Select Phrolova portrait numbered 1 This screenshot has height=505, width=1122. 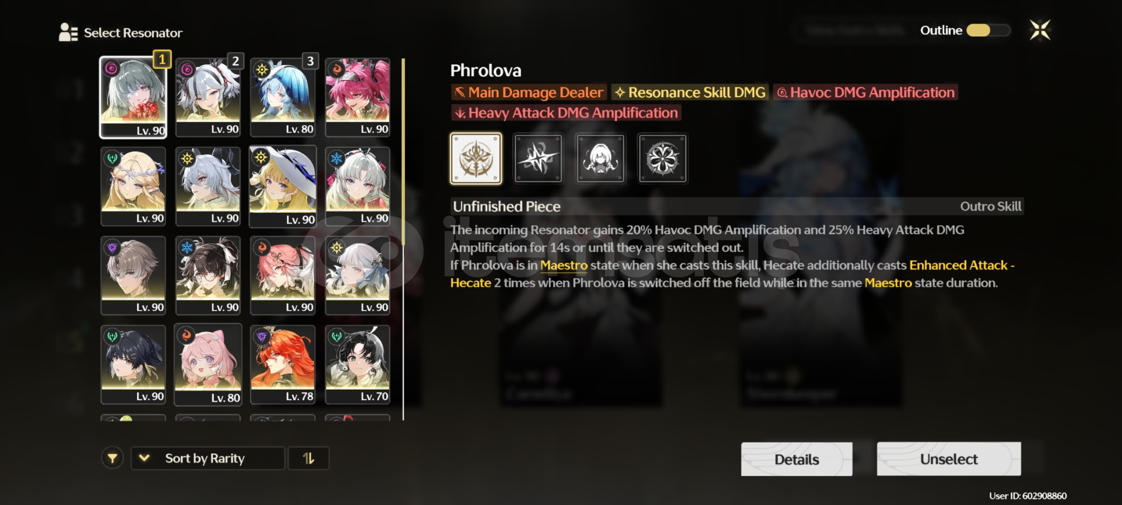tap(133, 97)
